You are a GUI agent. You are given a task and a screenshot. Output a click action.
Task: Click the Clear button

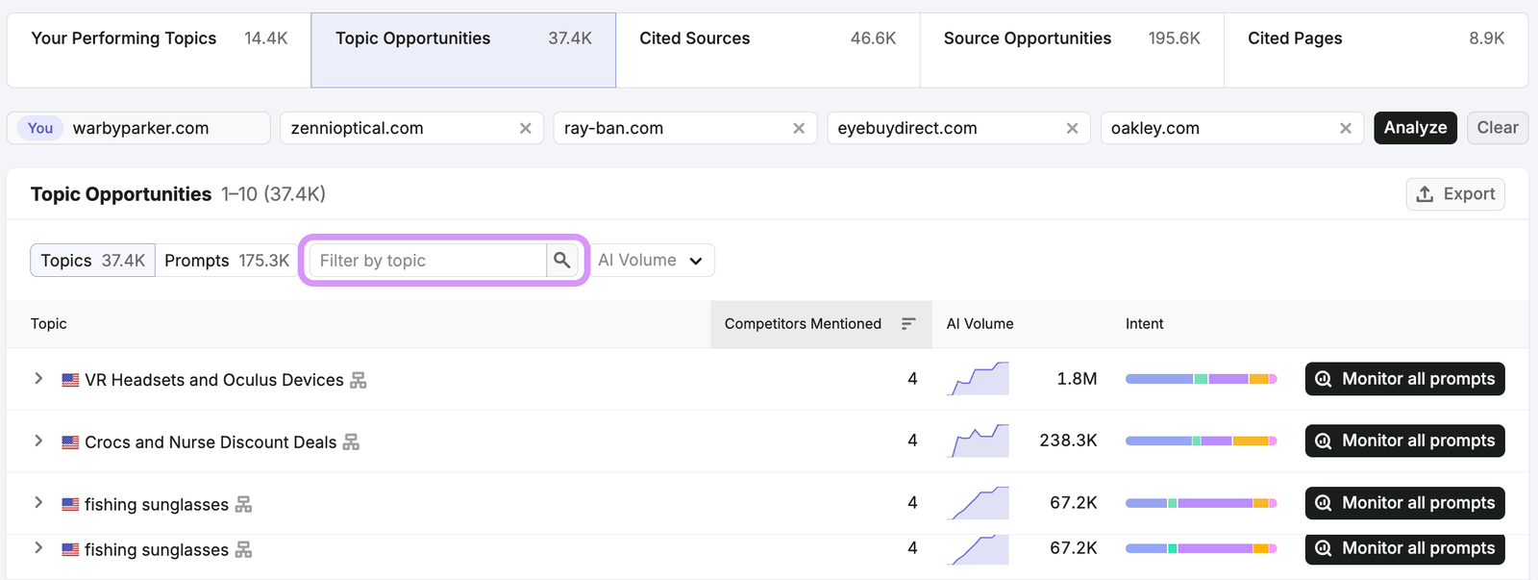pos(1498,128)
